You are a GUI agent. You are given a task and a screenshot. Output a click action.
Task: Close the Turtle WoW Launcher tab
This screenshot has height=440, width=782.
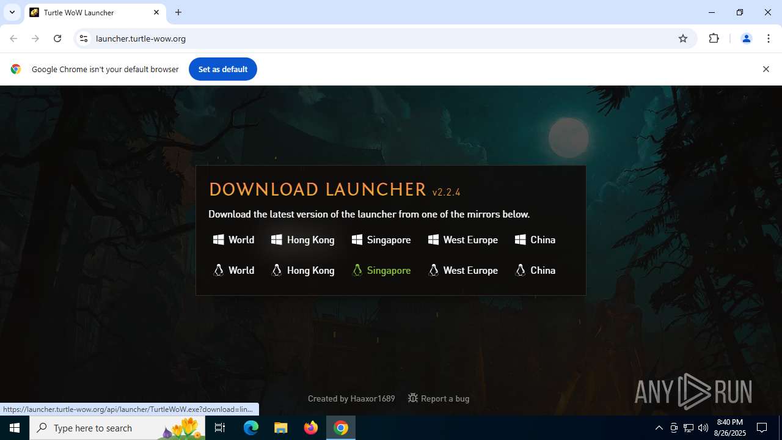[156, 12]
